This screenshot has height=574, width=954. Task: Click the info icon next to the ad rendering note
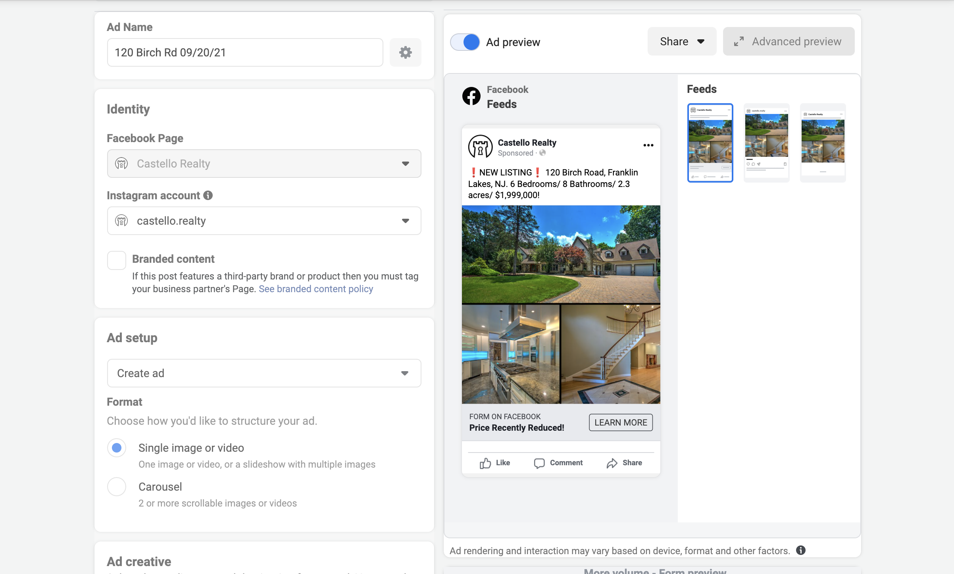point(801,550)
